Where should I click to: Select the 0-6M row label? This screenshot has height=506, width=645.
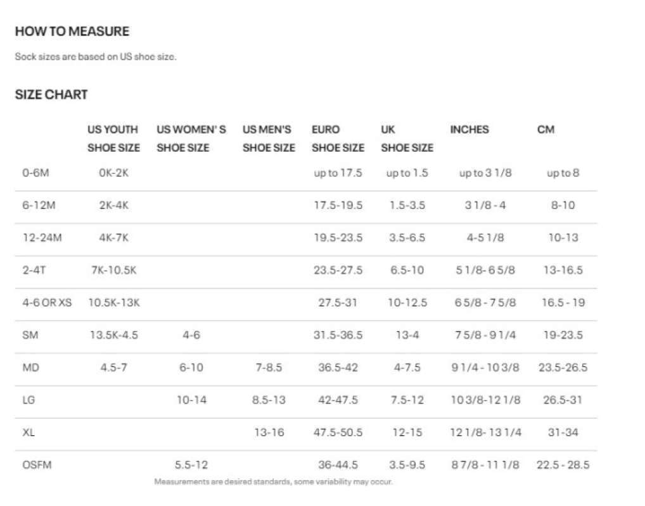[35, 173]
